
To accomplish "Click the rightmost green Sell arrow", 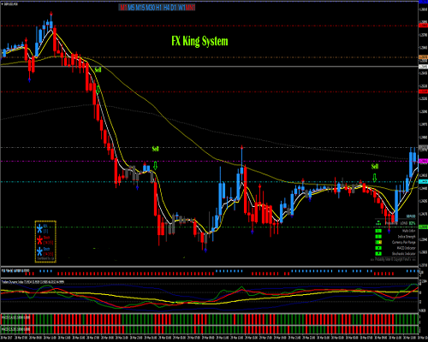I will pos(375,178).
